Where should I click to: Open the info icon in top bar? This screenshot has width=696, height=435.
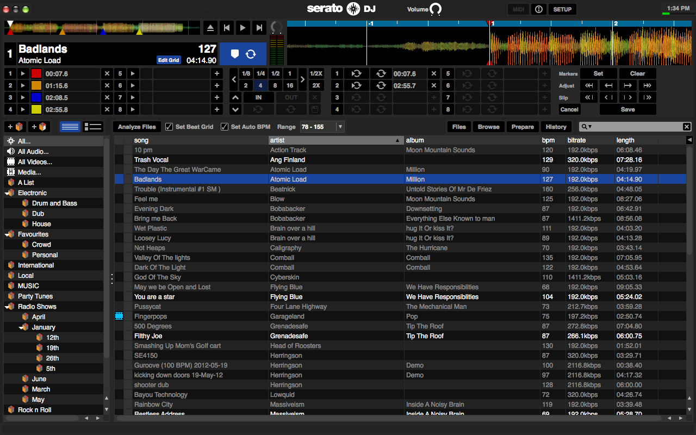pyautogui.click(x=539, y=9)
